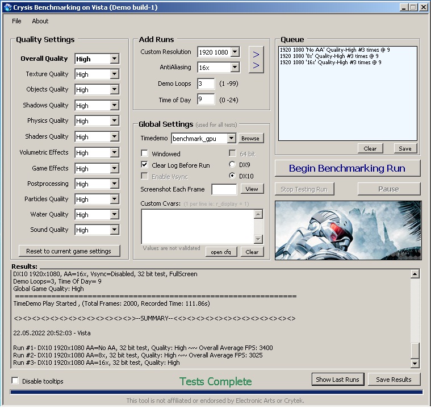Click the Demo Loops input field
The width and height of the screenshot is (431, 408).
[x=206, y=84]
